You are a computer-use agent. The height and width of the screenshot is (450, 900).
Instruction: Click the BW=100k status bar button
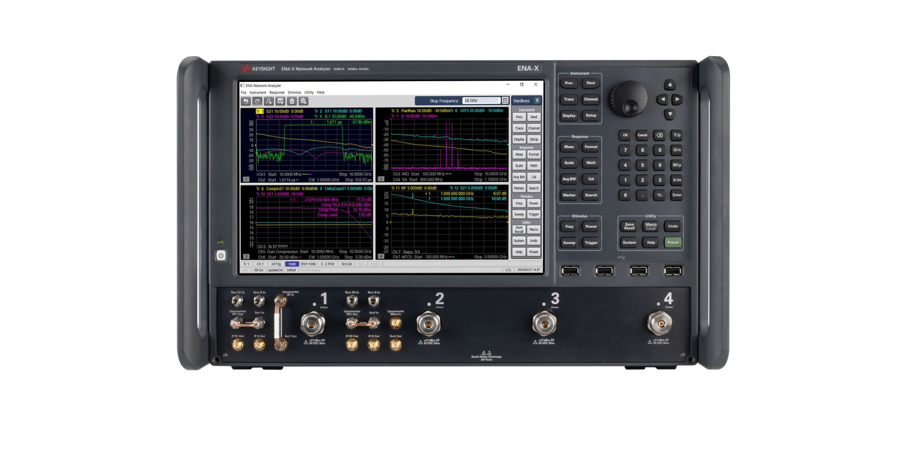(x=308, y=264)
